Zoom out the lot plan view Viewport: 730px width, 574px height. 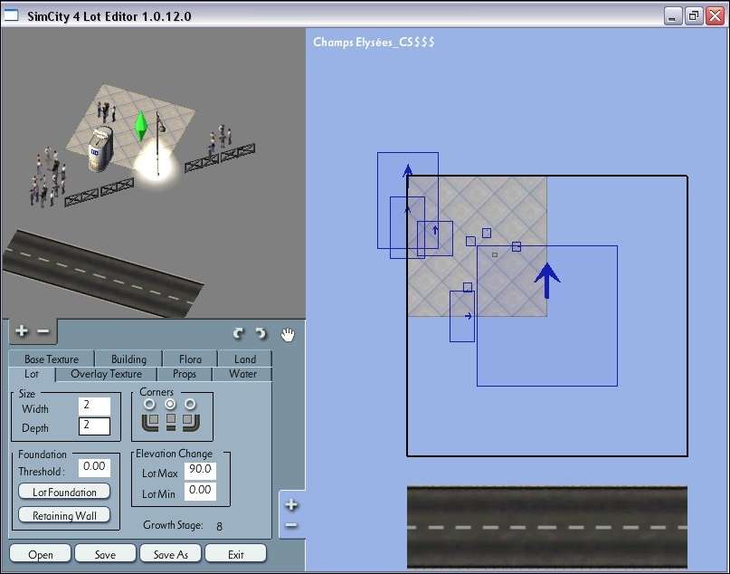[x=291, y=525]
